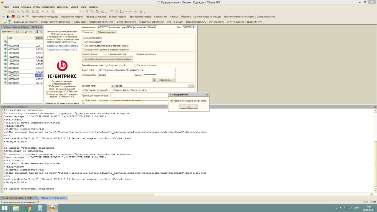
Task: Enable 'Обмен заказами' checkbox
Action: point(83,42)
